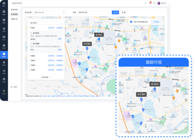195x140 pixels.
Task: Toggle the checkbox for hiding other route tasks
Action: (131, 22)
